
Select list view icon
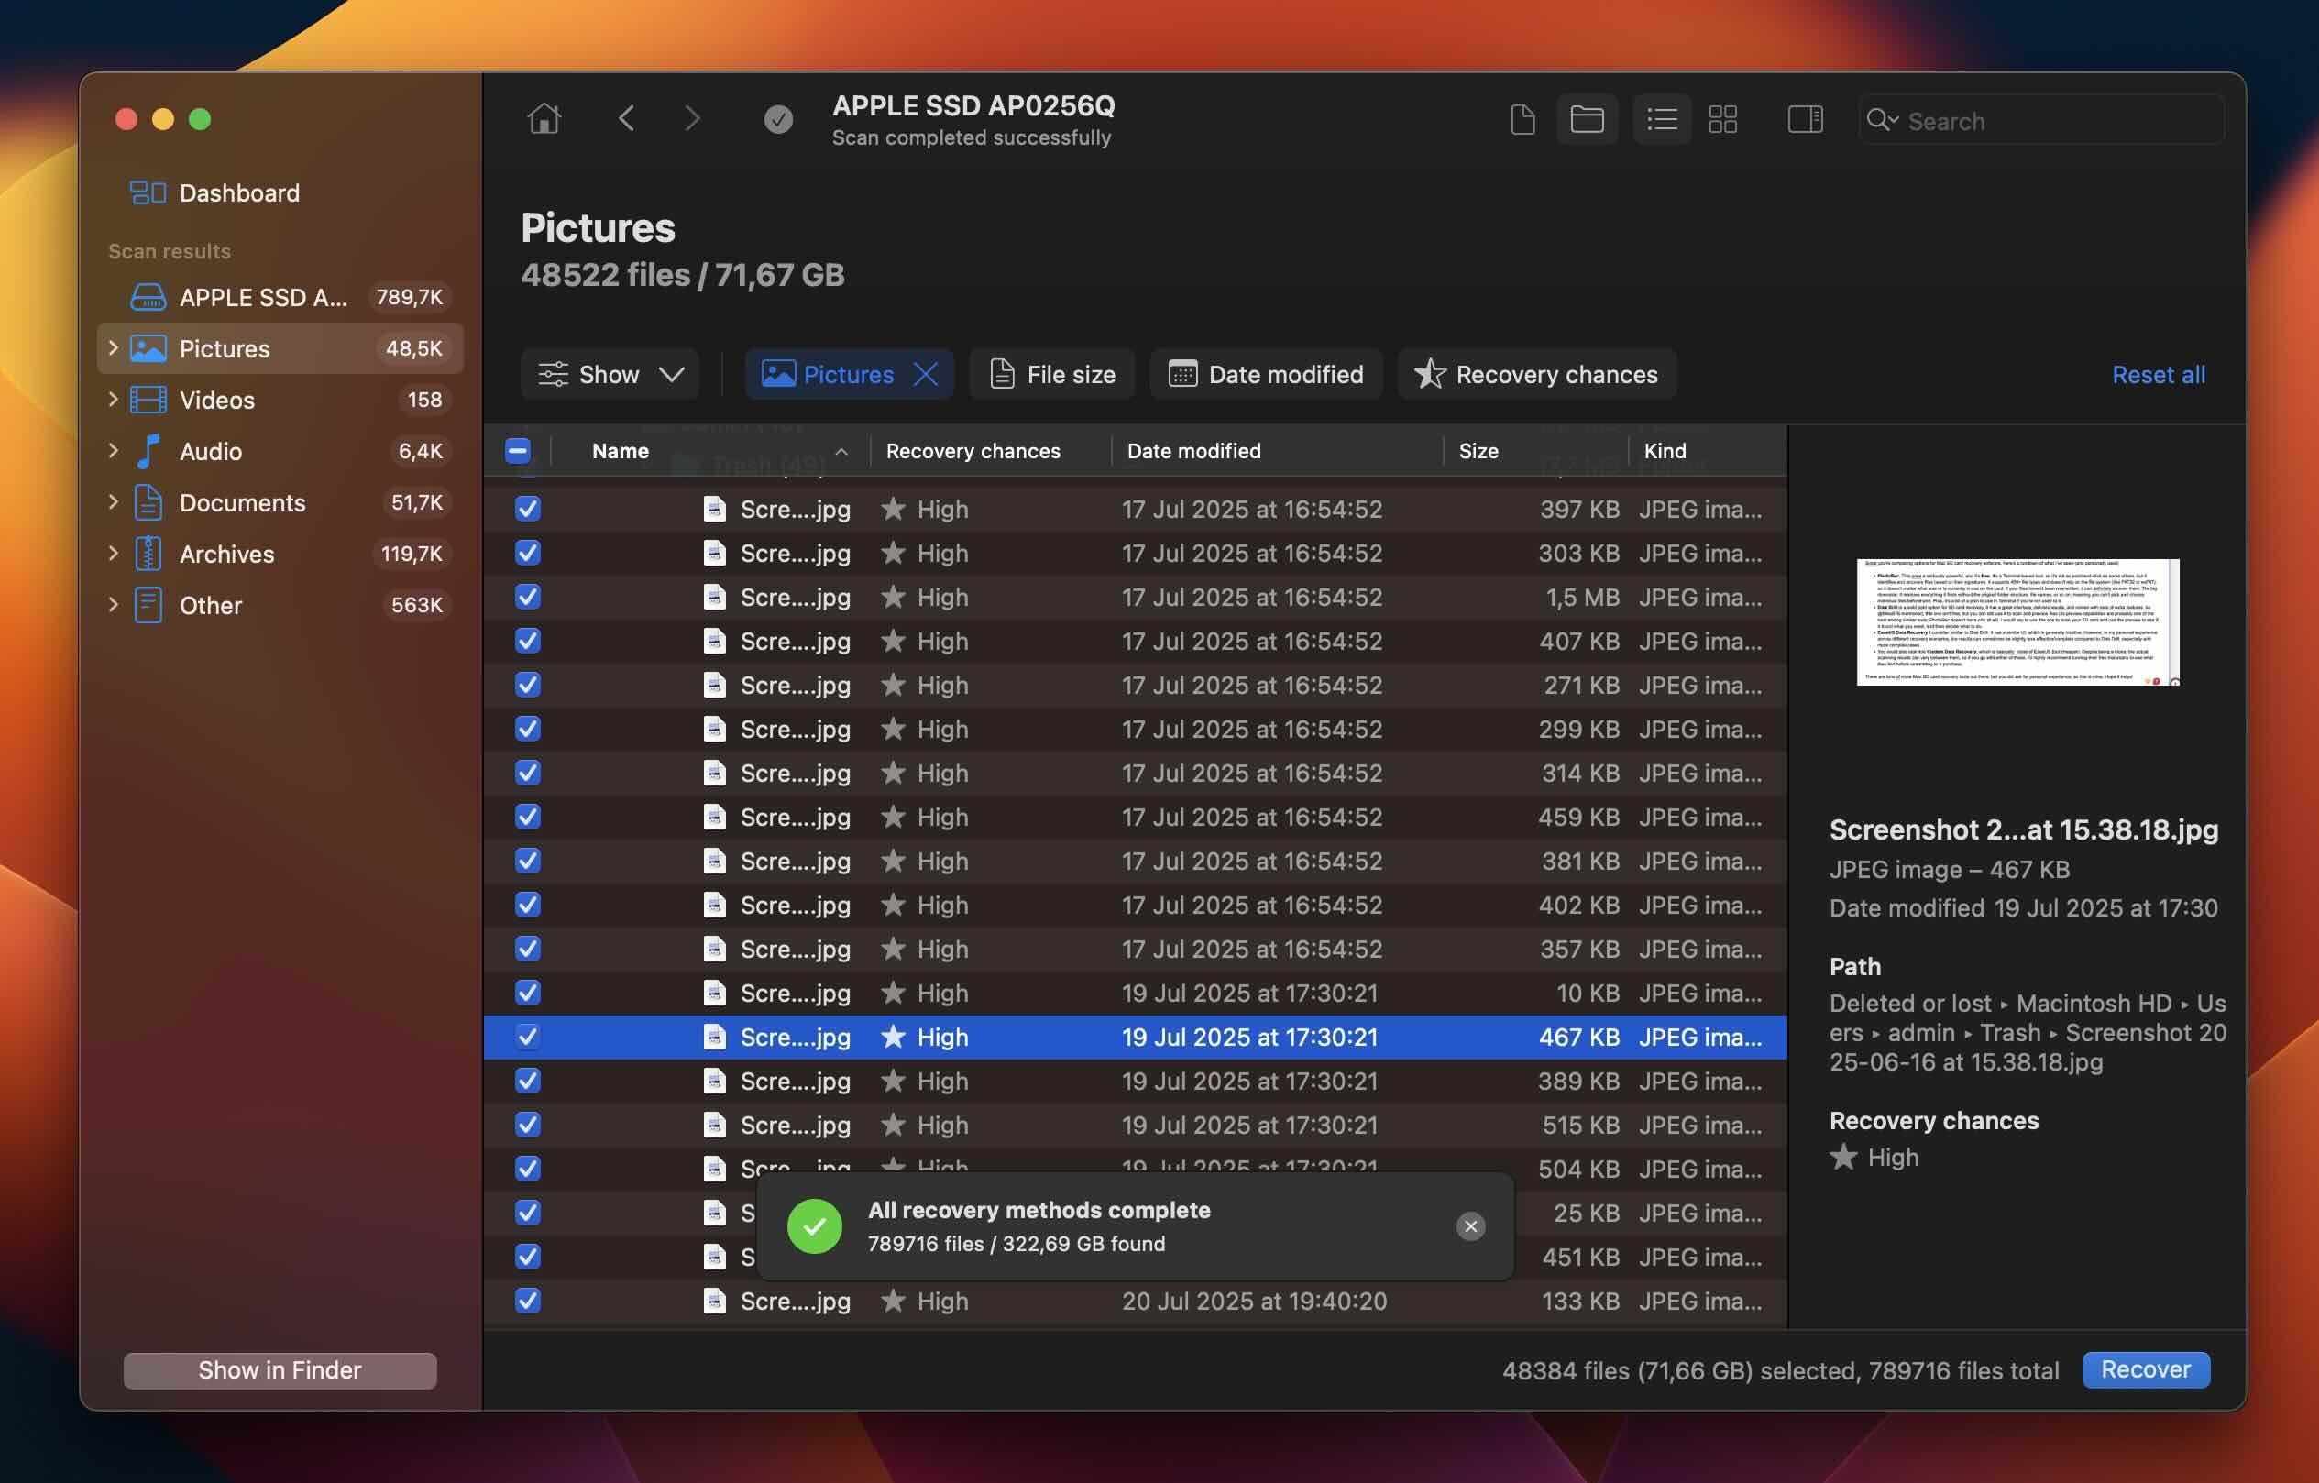[x=1661, y=119]
